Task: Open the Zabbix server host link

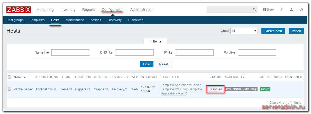Action: pos(23,89)
